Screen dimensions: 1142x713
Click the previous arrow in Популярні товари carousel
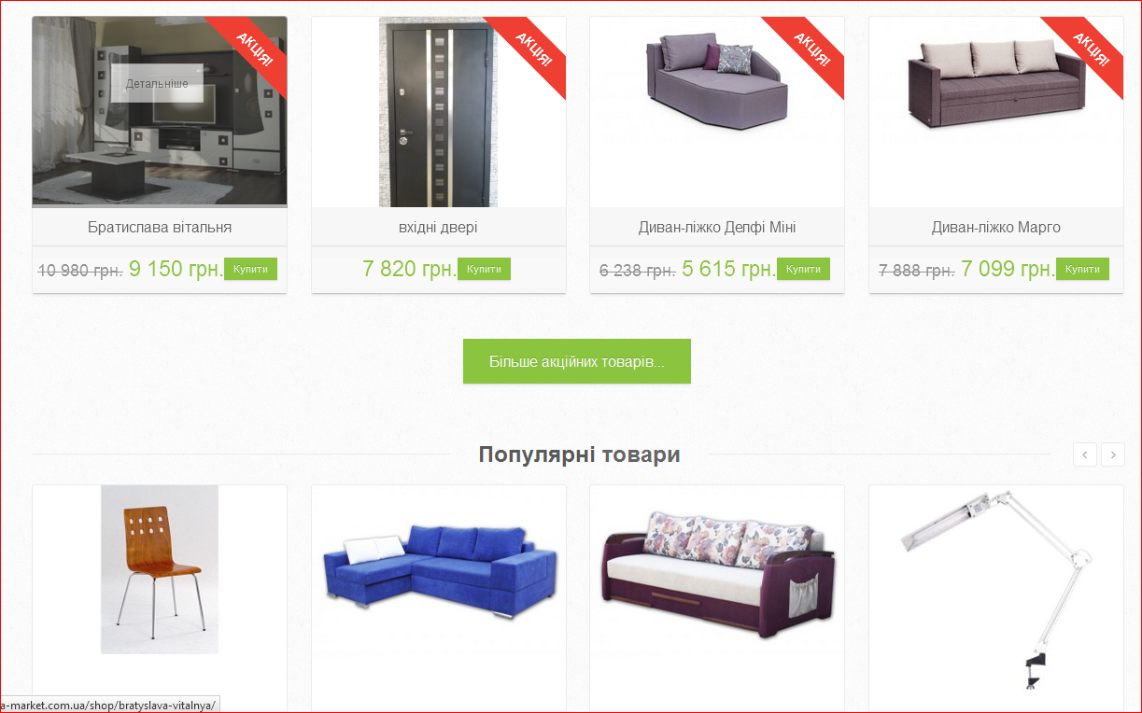pos(1085,454)
